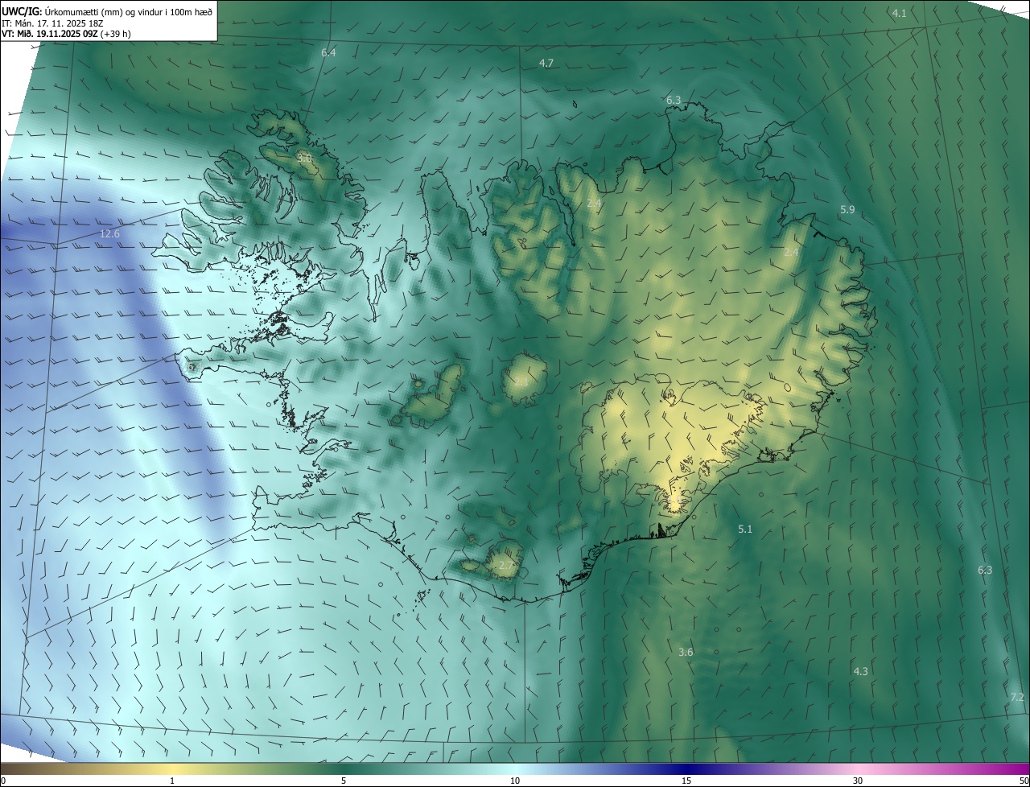The height and width of the screenshot is (787, 1030).
Task: Click the 10 tick on the colour scale
Action: coord(515,781)
